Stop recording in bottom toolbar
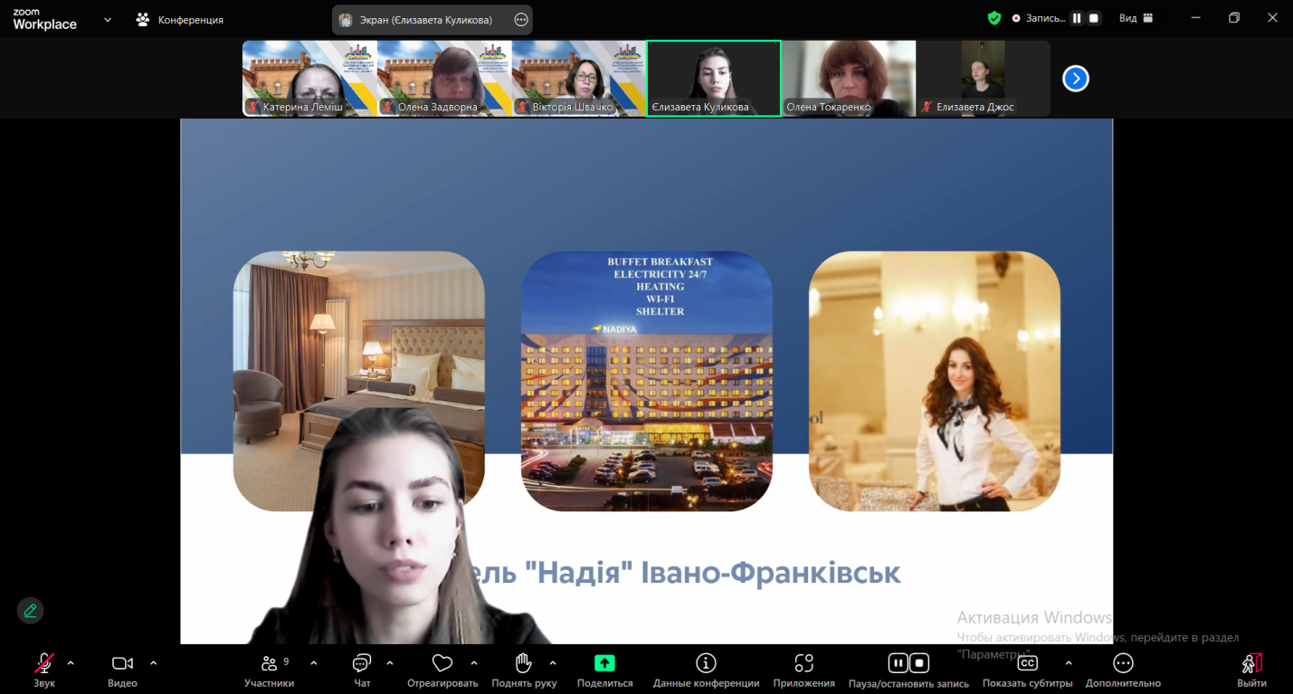The height and width of the screenshot is (694, 1293). point(919,663)
